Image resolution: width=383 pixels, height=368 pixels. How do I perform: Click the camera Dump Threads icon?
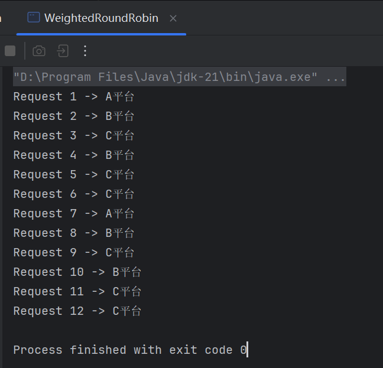pyautogui.click(x=39, y=51)
